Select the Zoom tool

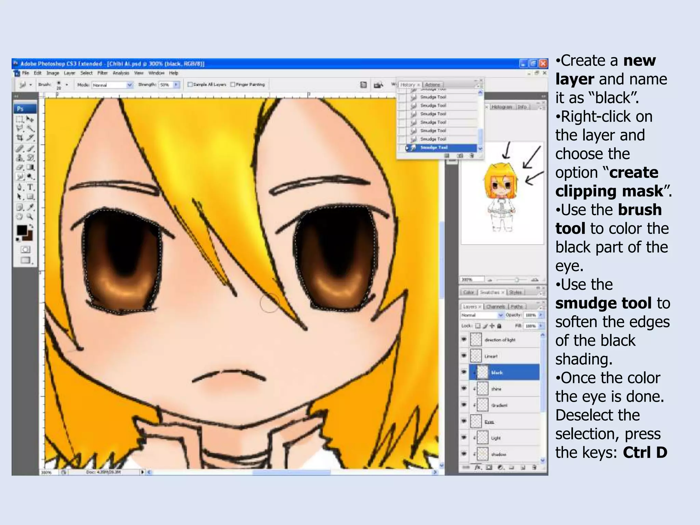pyautogui.click(x=30, y=216)
